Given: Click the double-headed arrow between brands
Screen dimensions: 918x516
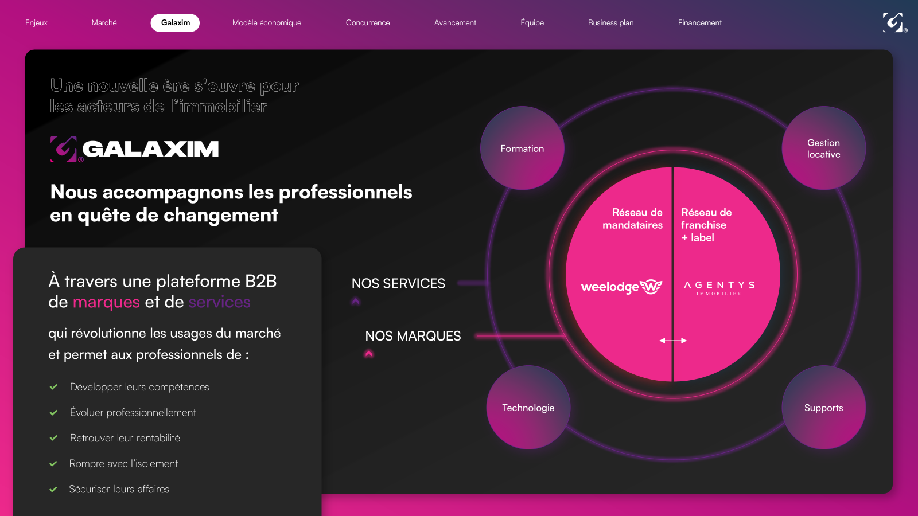Looking at the screenshot, I should [673, 341].
